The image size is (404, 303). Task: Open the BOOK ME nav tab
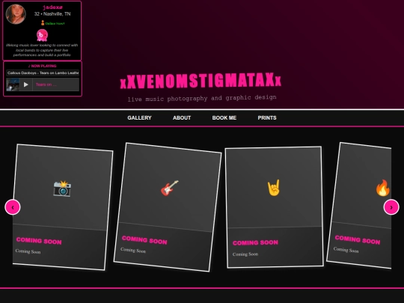coord(224,117)
